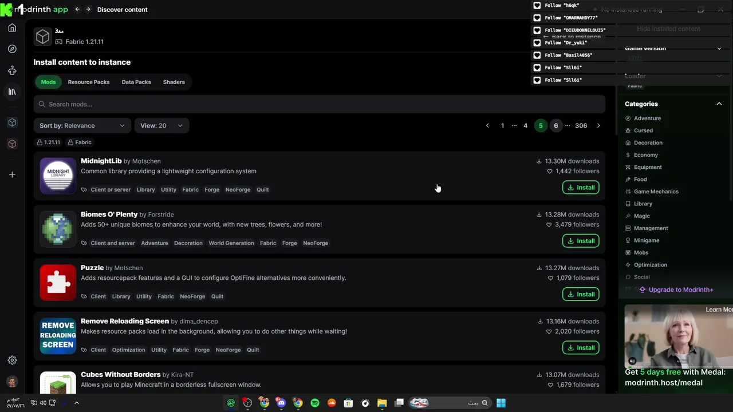The image size is (733, 412).
Task: Go forward with the right arrow in header
Action: coord(88,9)
